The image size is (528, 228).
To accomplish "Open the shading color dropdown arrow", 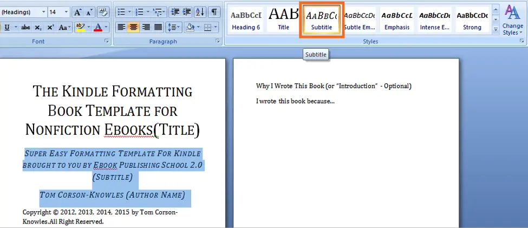I will pyautogui.click(x=198, y=27).
